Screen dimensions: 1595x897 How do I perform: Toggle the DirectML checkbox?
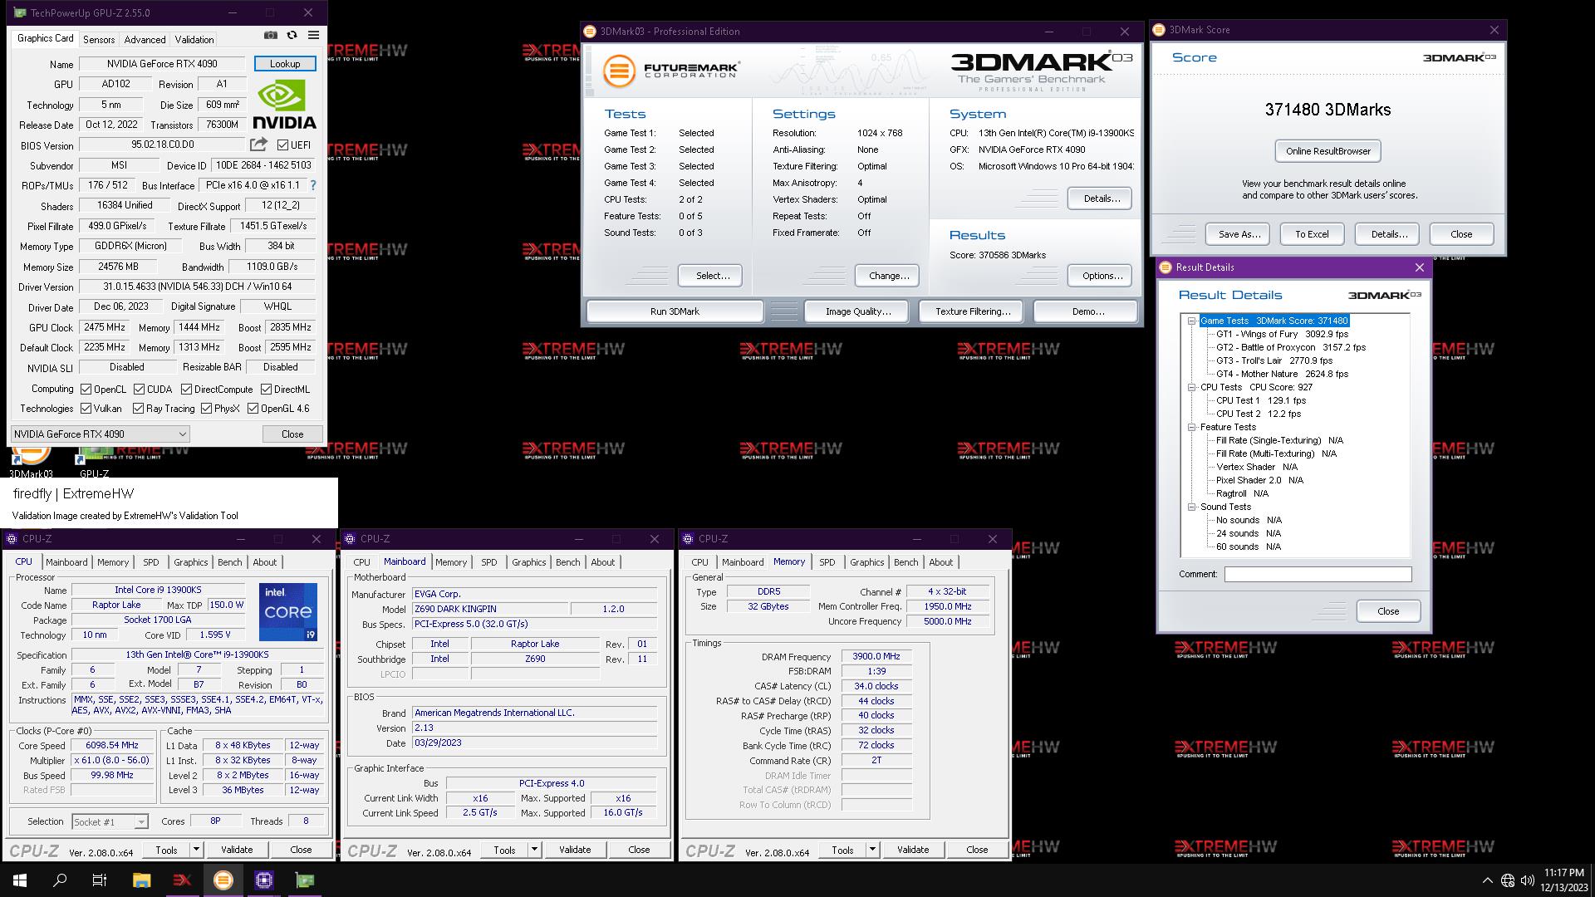(x=266, y=390)
